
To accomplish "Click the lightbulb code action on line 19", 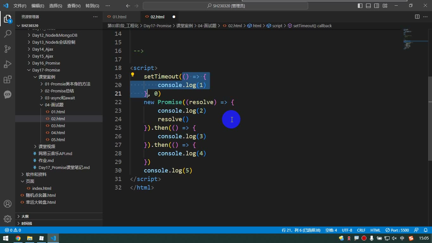I will point(133,75).
